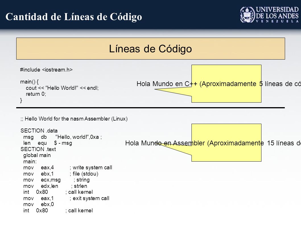Click the slide title 'Cantidad de Líneas de Código'
Image resolution: width=301 pixels, height=226 pixels.
(74, 17)
